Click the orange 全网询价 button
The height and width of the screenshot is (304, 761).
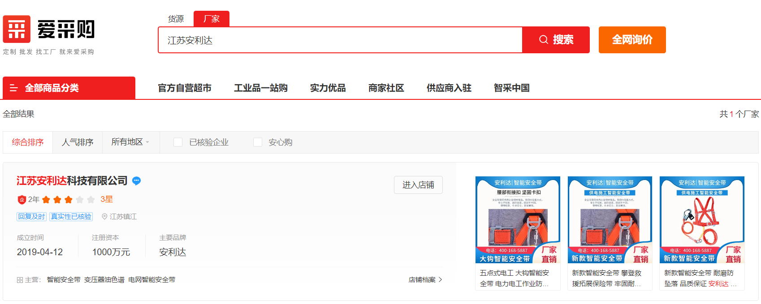tap(632, 40)
